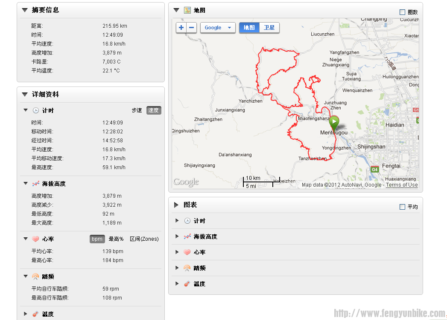Click the green start marker on map
The height and width of the screenshot is (320, 447).
coord(334,122)
